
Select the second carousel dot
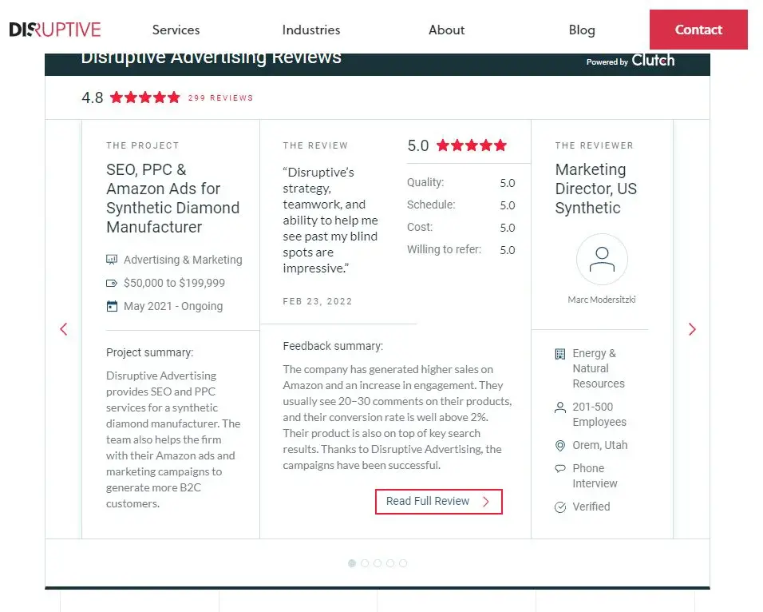365,563
